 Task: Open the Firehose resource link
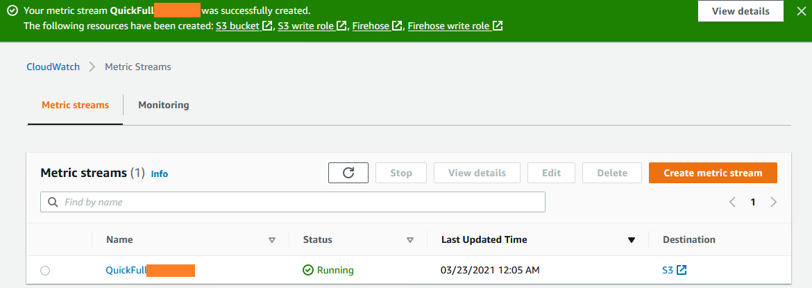377,26
